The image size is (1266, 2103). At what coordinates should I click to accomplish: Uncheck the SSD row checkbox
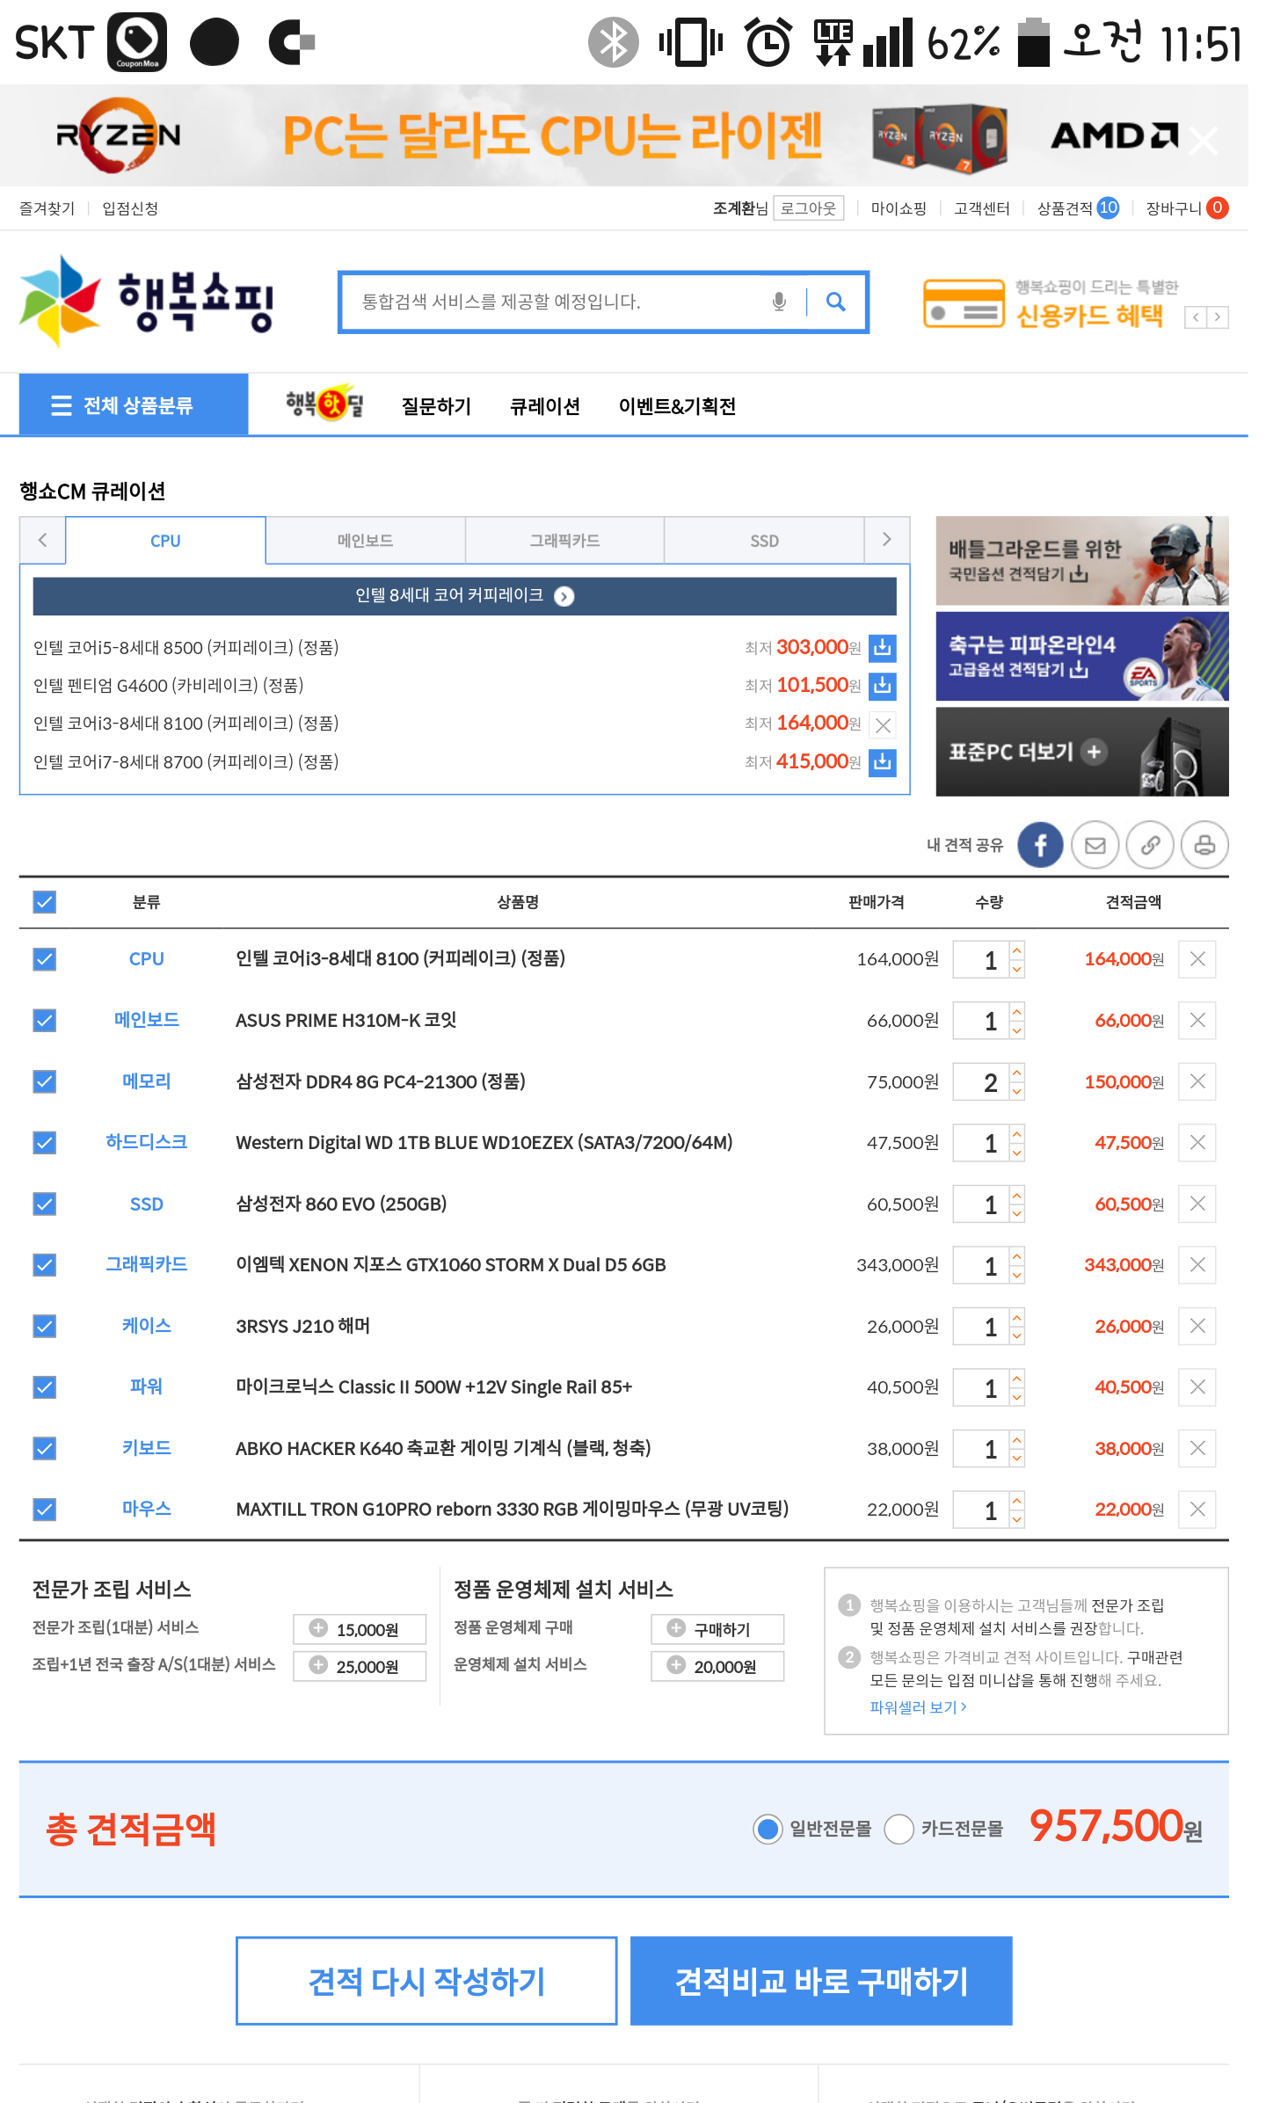(45, 1204)
